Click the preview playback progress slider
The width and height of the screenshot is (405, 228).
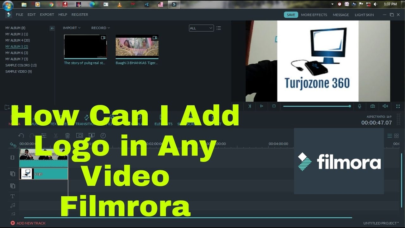(317, 106)
